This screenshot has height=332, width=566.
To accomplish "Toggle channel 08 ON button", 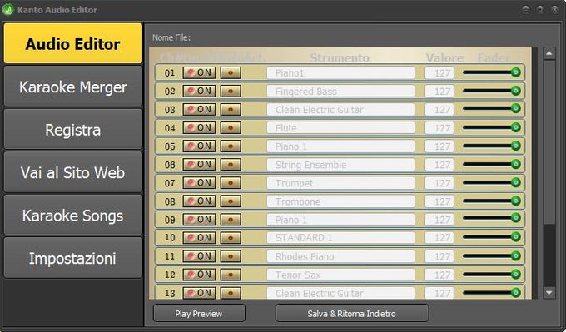I will click(199, 201).
